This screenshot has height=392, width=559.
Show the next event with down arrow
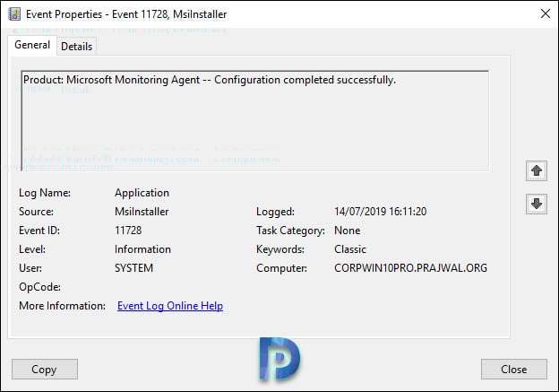(537, 204)
